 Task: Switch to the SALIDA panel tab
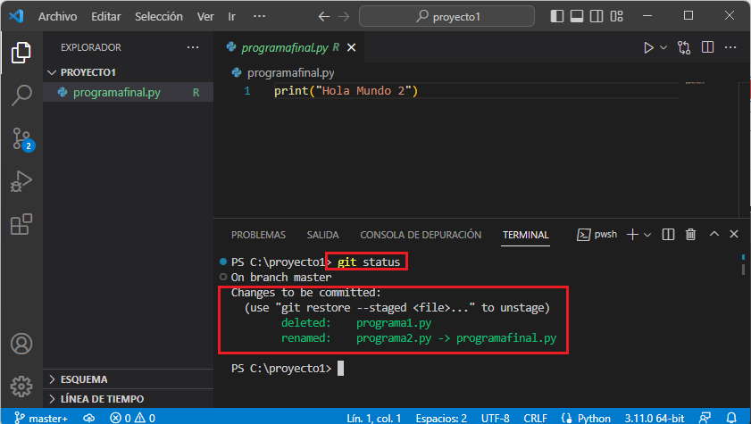323,235
